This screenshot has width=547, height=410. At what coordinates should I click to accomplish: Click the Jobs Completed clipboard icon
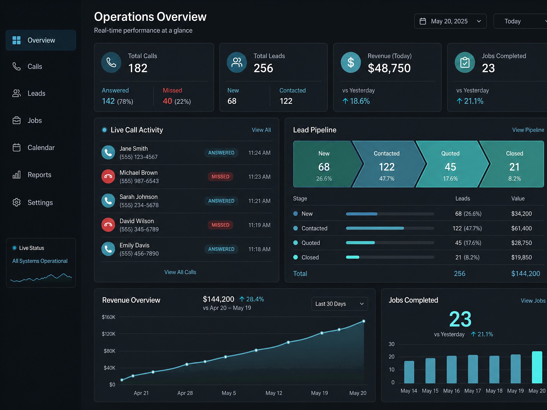click(x=465, y=62)
